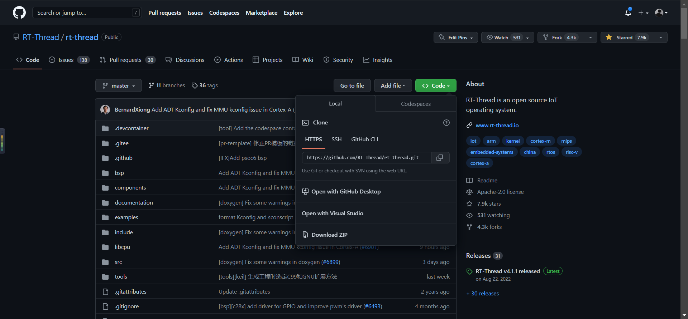Open BernardXiong's avatar
The image size is (688, 319).
click(105, 109)
